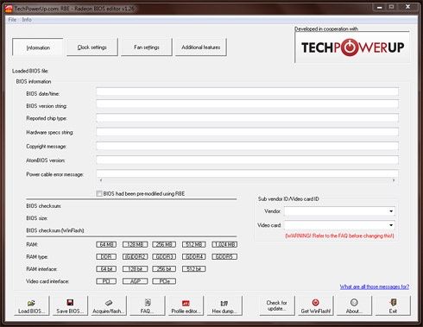
Task: Open the Info menu
Action: coord(27,20)
